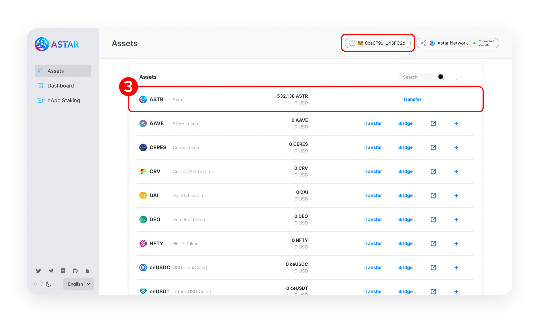This screenshot has width=539, height=323.
Task: Click Bridge in the ceUSDC row
Action: coord(405,267)
